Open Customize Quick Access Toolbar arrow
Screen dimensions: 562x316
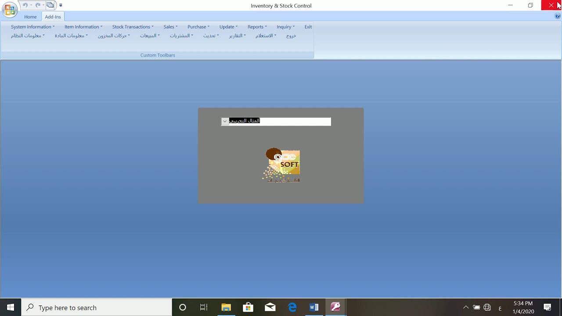coord(61,5)
